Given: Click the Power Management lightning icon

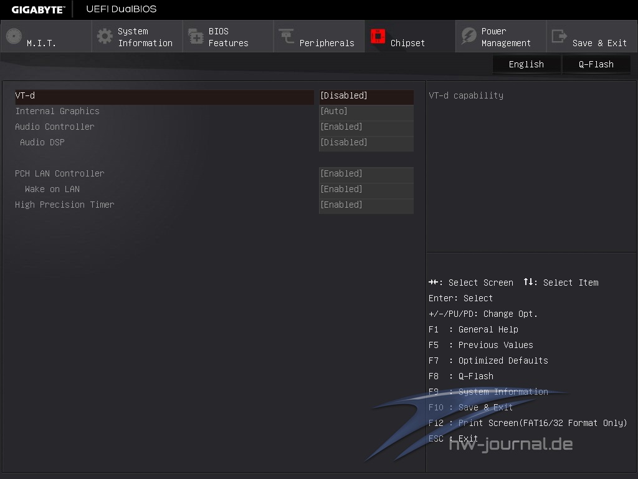Looking at the screenshot, I should point(469,36).
